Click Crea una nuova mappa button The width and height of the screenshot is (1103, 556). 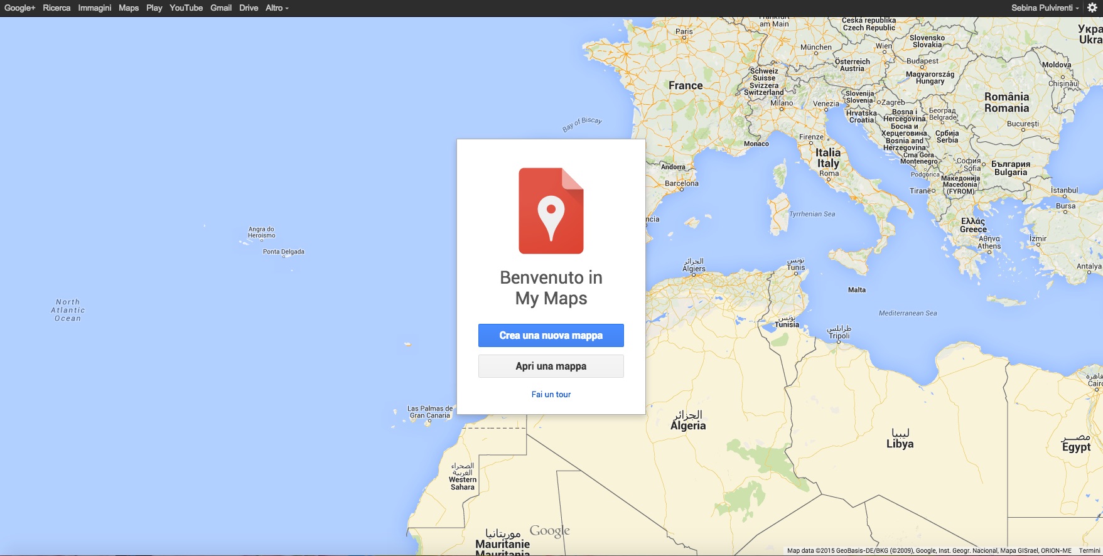[x=551, y=336]
